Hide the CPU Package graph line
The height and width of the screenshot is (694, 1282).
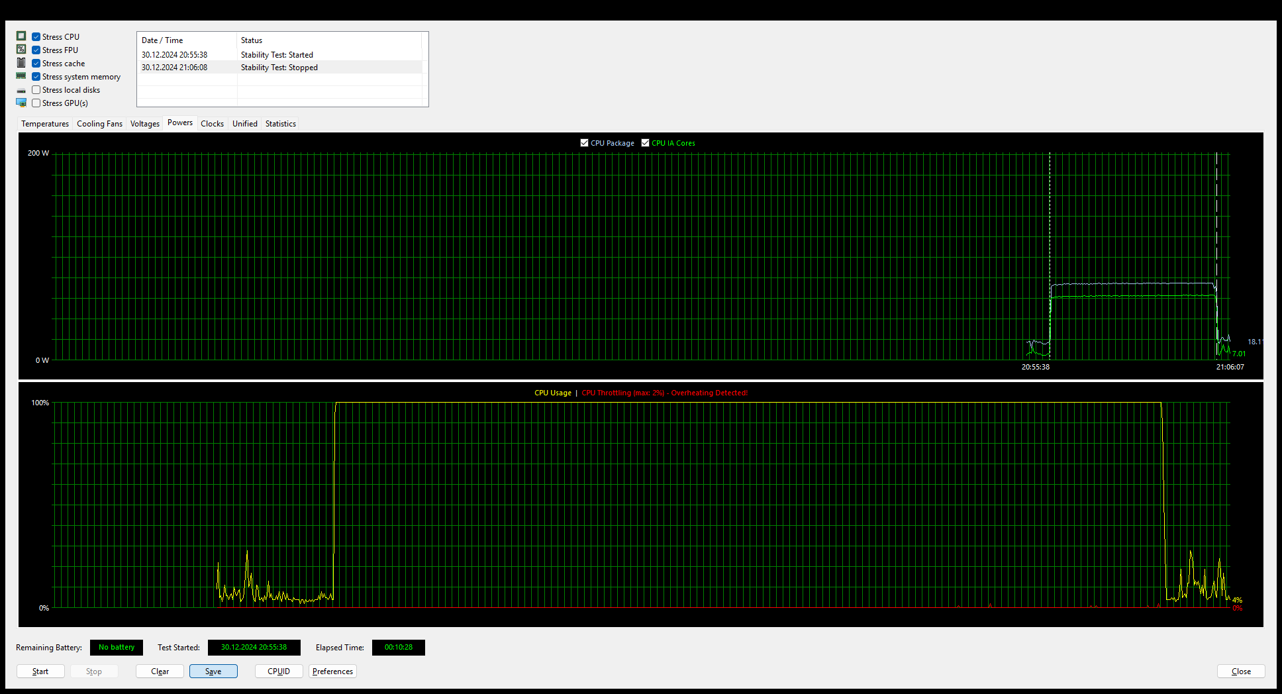click(584, 143)
